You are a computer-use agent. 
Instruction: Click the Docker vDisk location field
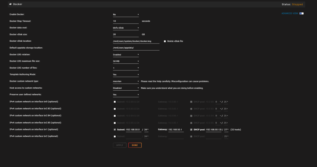[x=136, y=41]
